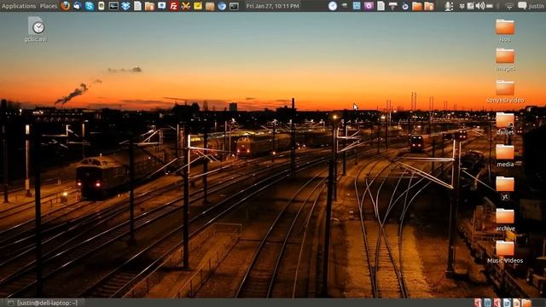
Task: Click the microphone indicator icon
Action: [x=449, y=6]
